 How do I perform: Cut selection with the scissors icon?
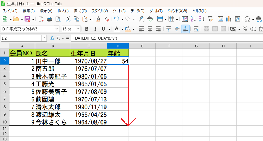click(68, 19)
